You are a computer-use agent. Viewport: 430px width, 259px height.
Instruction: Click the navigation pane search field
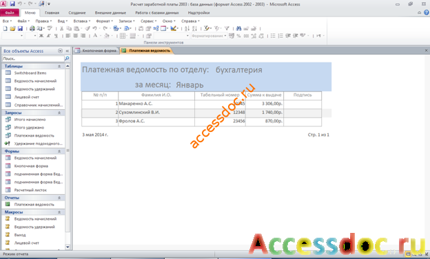click(33, 58)
